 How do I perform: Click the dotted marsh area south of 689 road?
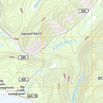click(x=54, y=65)
